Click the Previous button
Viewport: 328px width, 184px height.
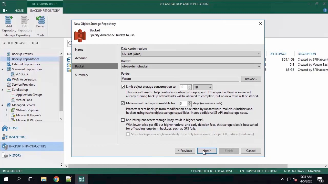click(185, 151)
